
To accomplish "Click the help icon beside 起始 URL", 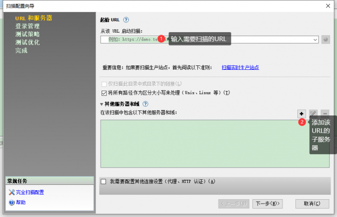I will pos(126,20).
